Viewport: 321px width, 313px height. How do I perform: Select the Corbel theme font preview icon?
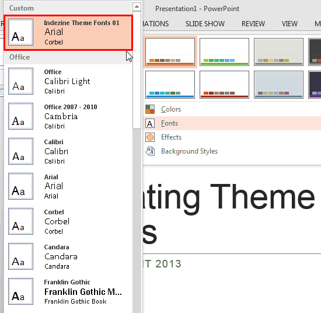pos(20,221)
